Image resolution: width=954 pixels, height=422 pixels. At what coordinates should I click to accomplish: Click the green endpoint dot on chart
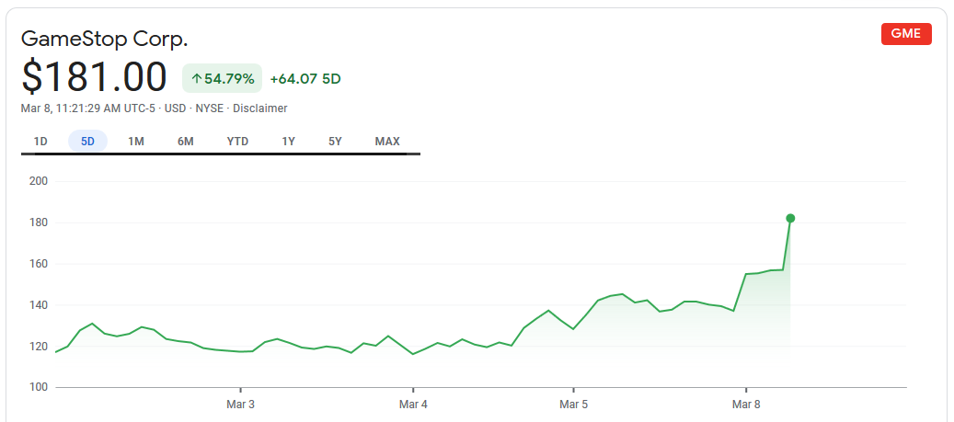click(x=790, y=218)
